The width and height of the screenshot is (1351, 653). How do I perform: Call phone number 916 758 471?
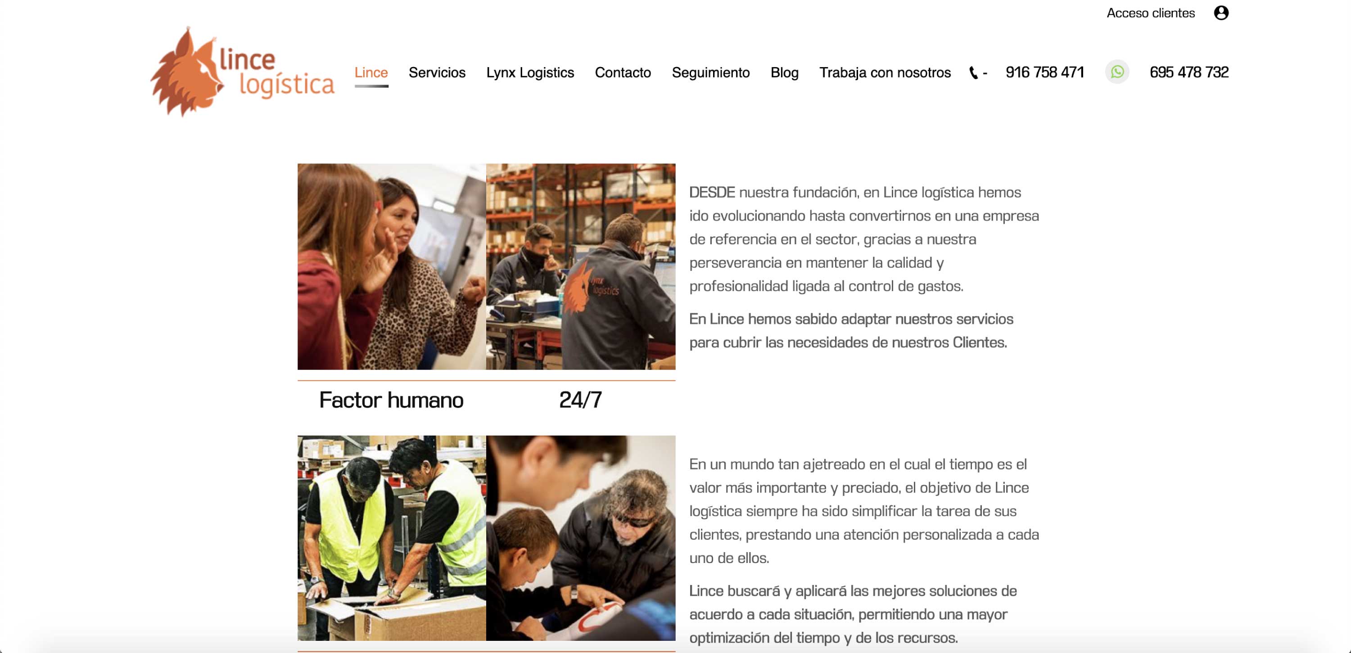1045,72
